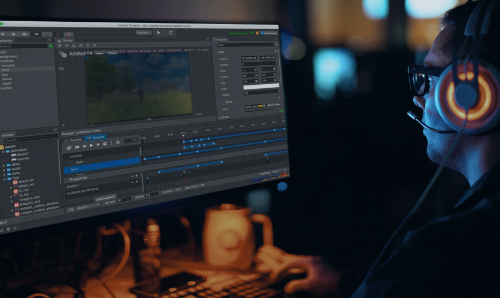
Task: Click the Node section gear icon
Action: [x=276, y=51]
